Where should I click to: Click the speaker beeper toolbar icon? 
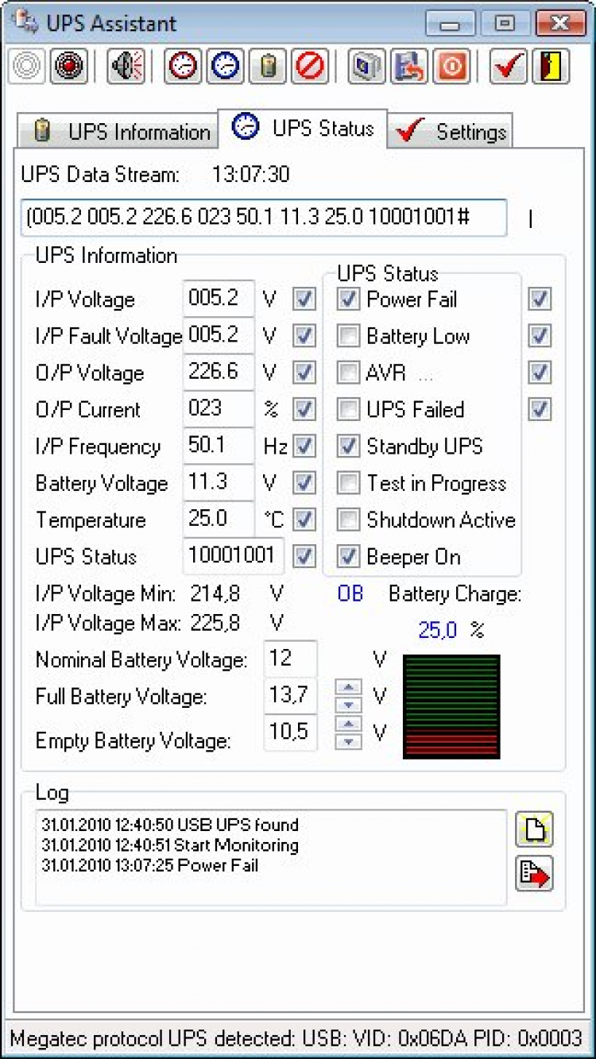click(x=127, y=67)
